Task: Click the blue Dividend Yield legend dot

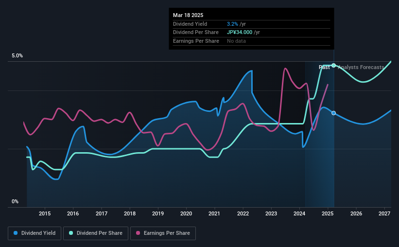Action: [16, 233]
